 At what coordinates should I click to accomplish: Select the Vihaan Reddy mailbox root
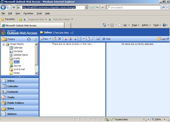[17, 44]
